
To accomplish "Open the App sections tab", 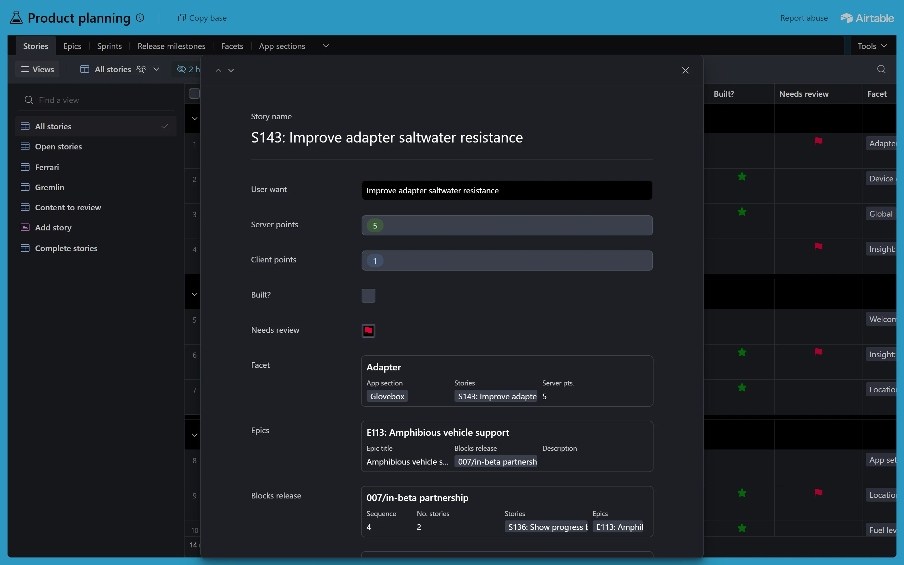I will [282, 46].
